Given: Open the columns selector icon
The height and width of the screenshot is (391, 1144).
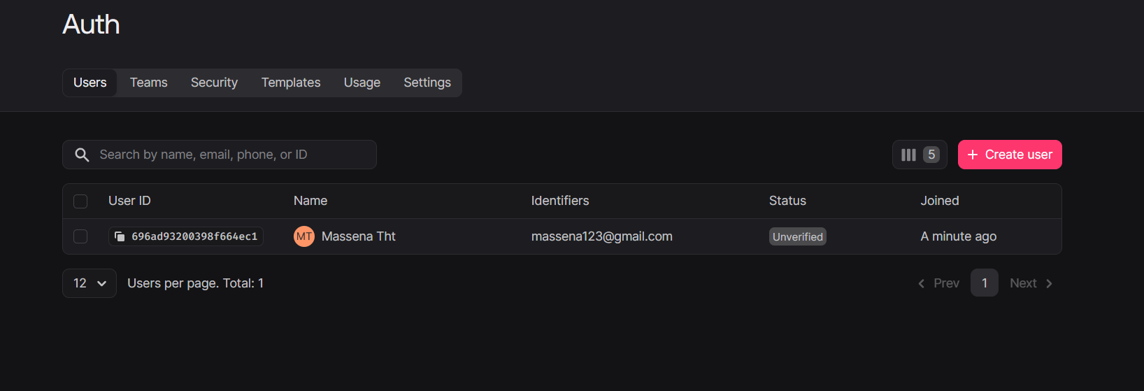Looking at the screenshot, I should [908, 155].
